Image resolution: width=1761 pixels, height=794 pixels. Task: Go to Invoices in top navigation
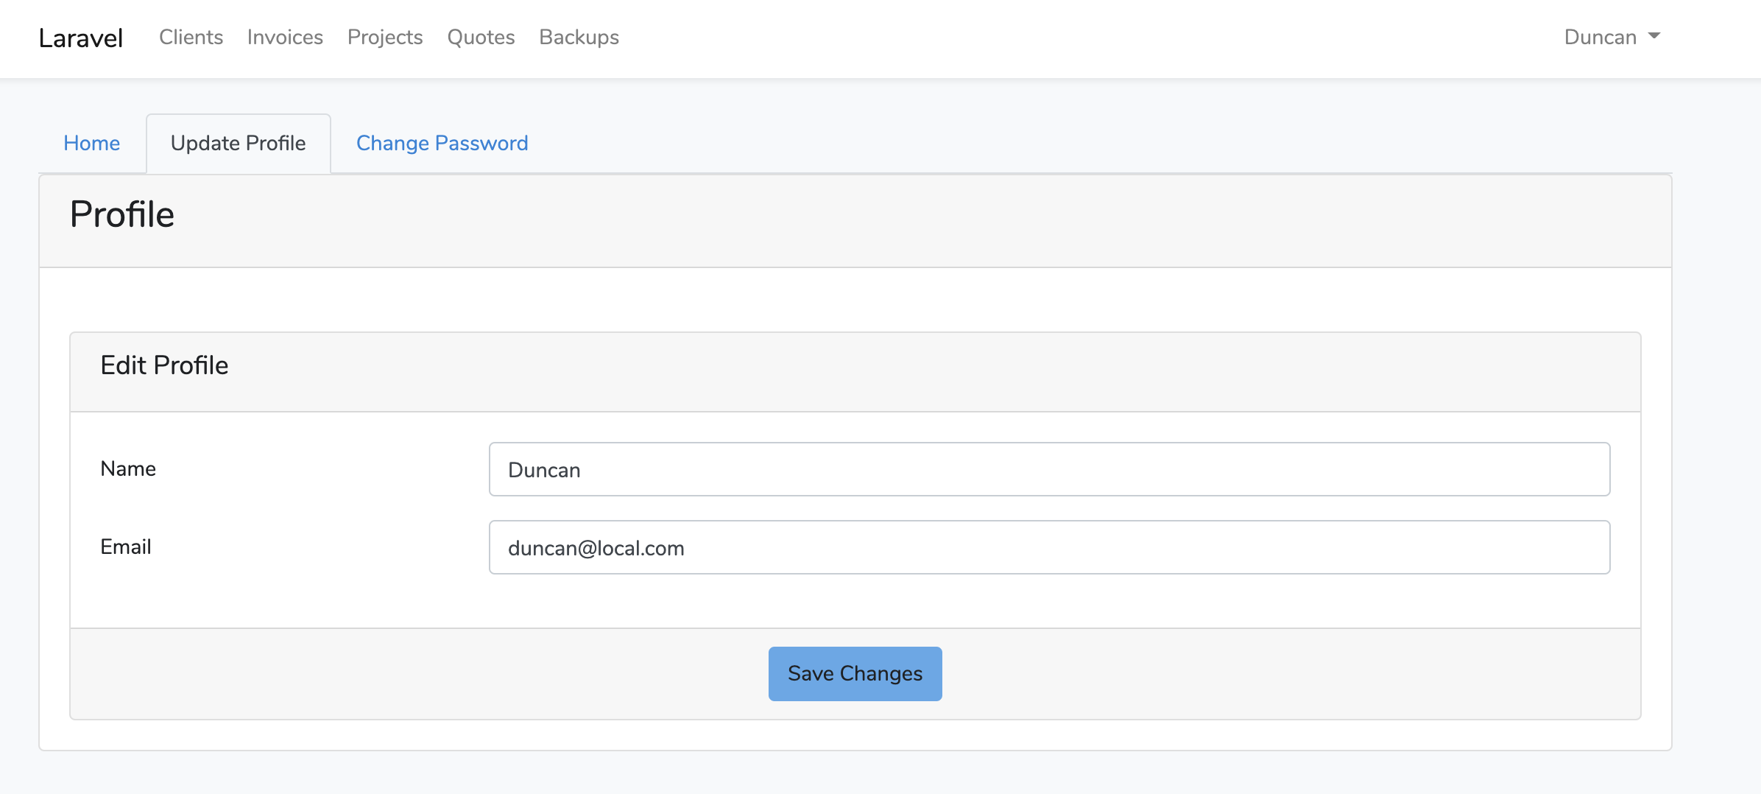point(285,37)
